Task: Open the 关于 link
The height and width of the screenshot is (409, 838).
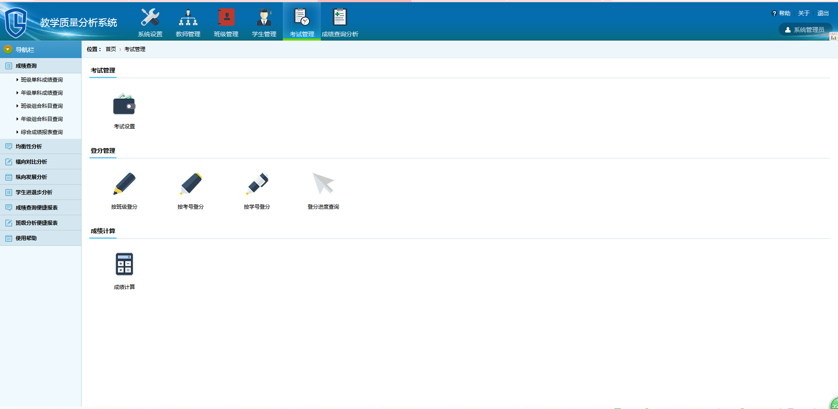Action: click(804, 14)
